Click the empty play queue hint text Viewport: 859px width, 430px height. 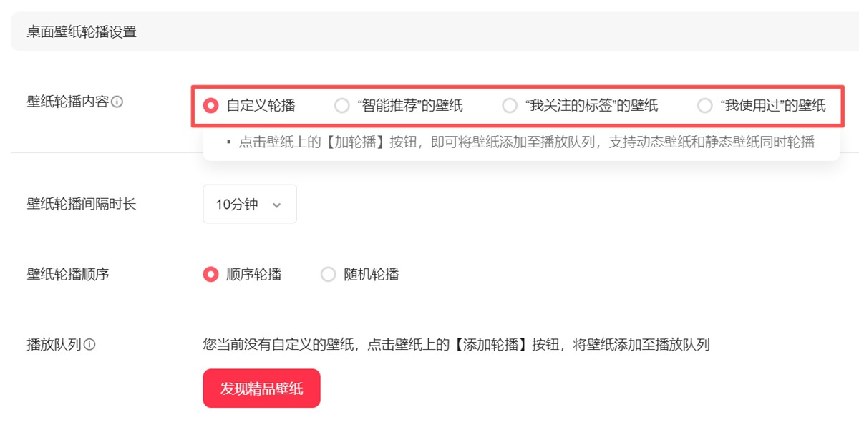click(x=456, y=344)
